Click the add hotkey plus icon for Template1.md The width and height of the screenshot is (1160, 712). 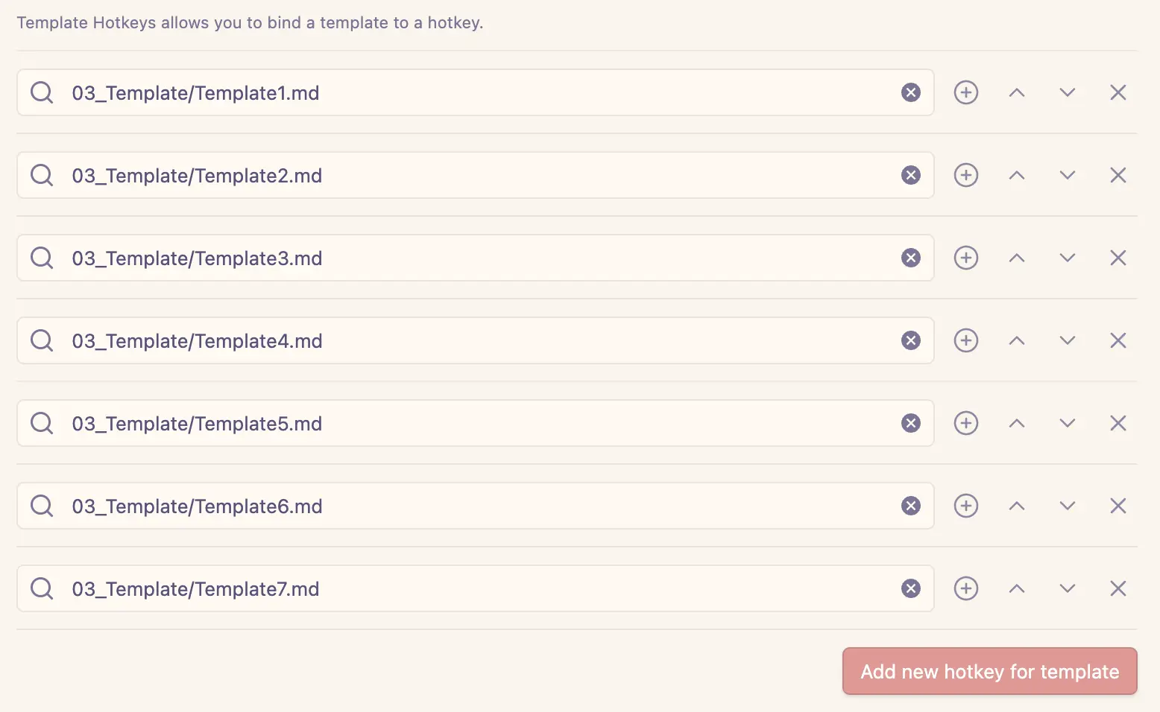(966, 92)
